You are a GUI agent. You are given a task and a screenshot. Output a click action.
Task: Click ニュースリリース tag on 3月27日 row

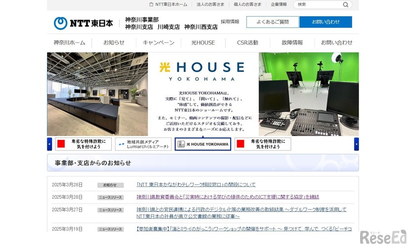pyautogui.click(x=111, y=210)
